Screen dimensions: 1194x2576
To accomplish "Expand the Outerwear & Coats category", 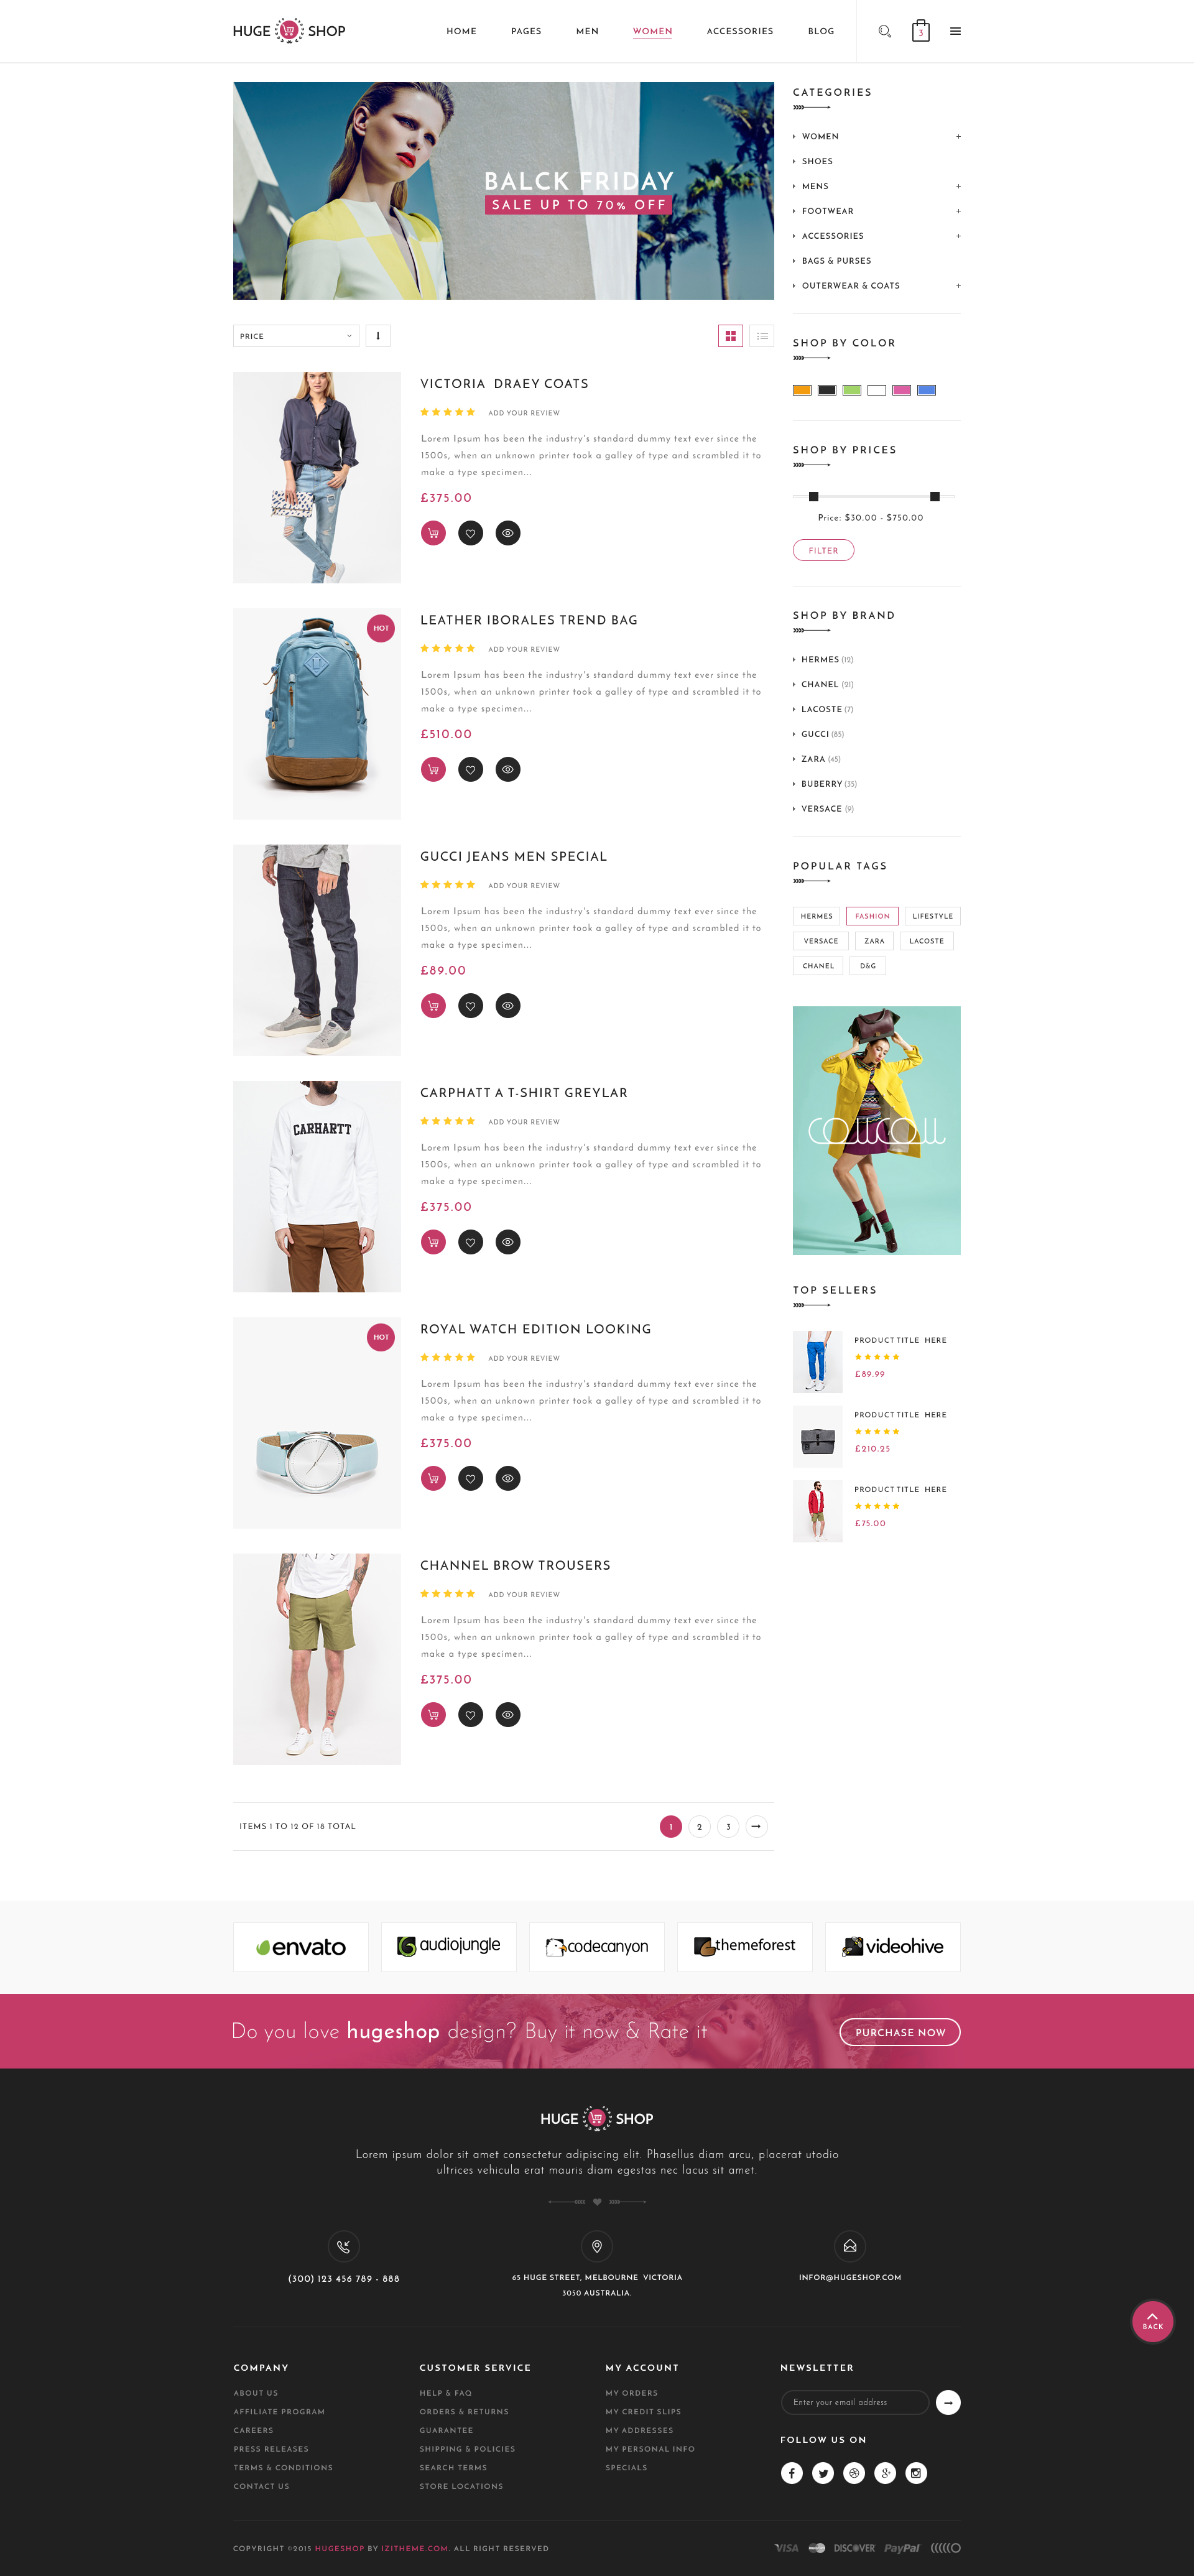I will [x=958, y=286].
